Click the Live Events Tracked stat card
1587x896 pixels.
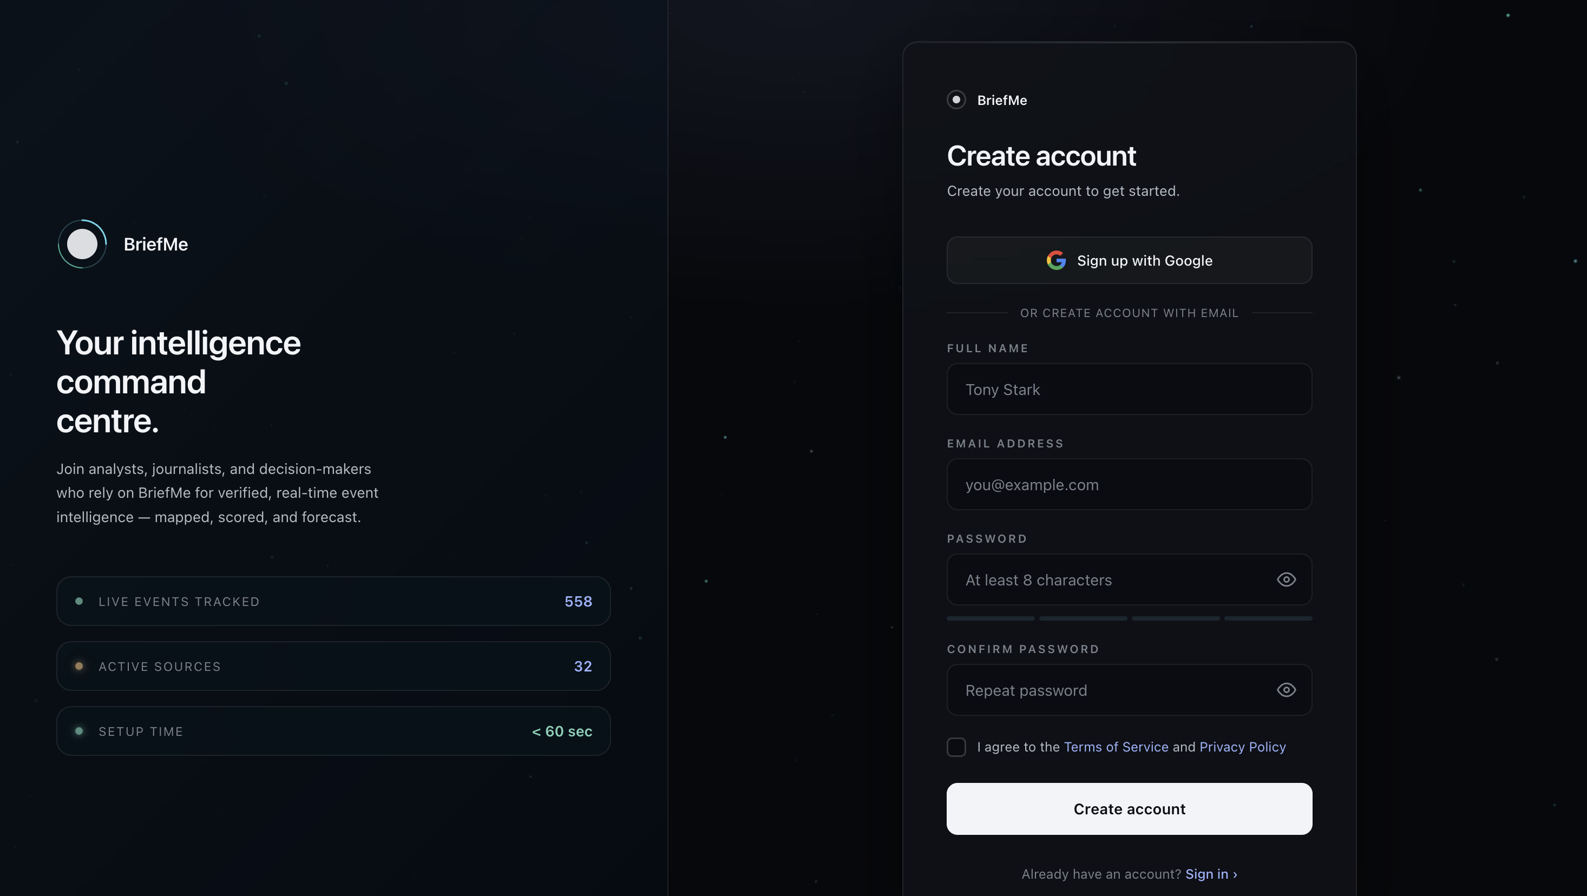point(333,601)
